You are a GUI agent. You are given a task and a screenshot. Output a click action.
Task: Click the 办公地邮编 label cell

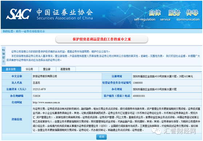(x=17, y=96)
